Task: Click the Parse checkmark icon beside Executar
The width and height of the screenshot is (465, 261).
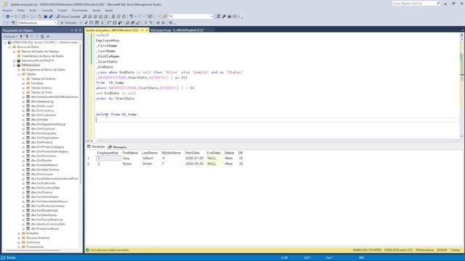Action: coord(86,22)
